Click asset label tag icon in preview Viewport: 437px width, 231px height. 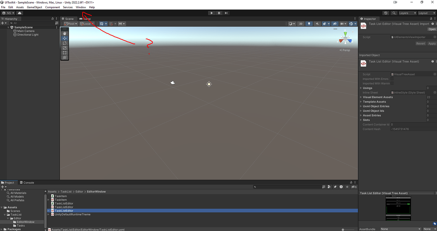pos(435,224)
